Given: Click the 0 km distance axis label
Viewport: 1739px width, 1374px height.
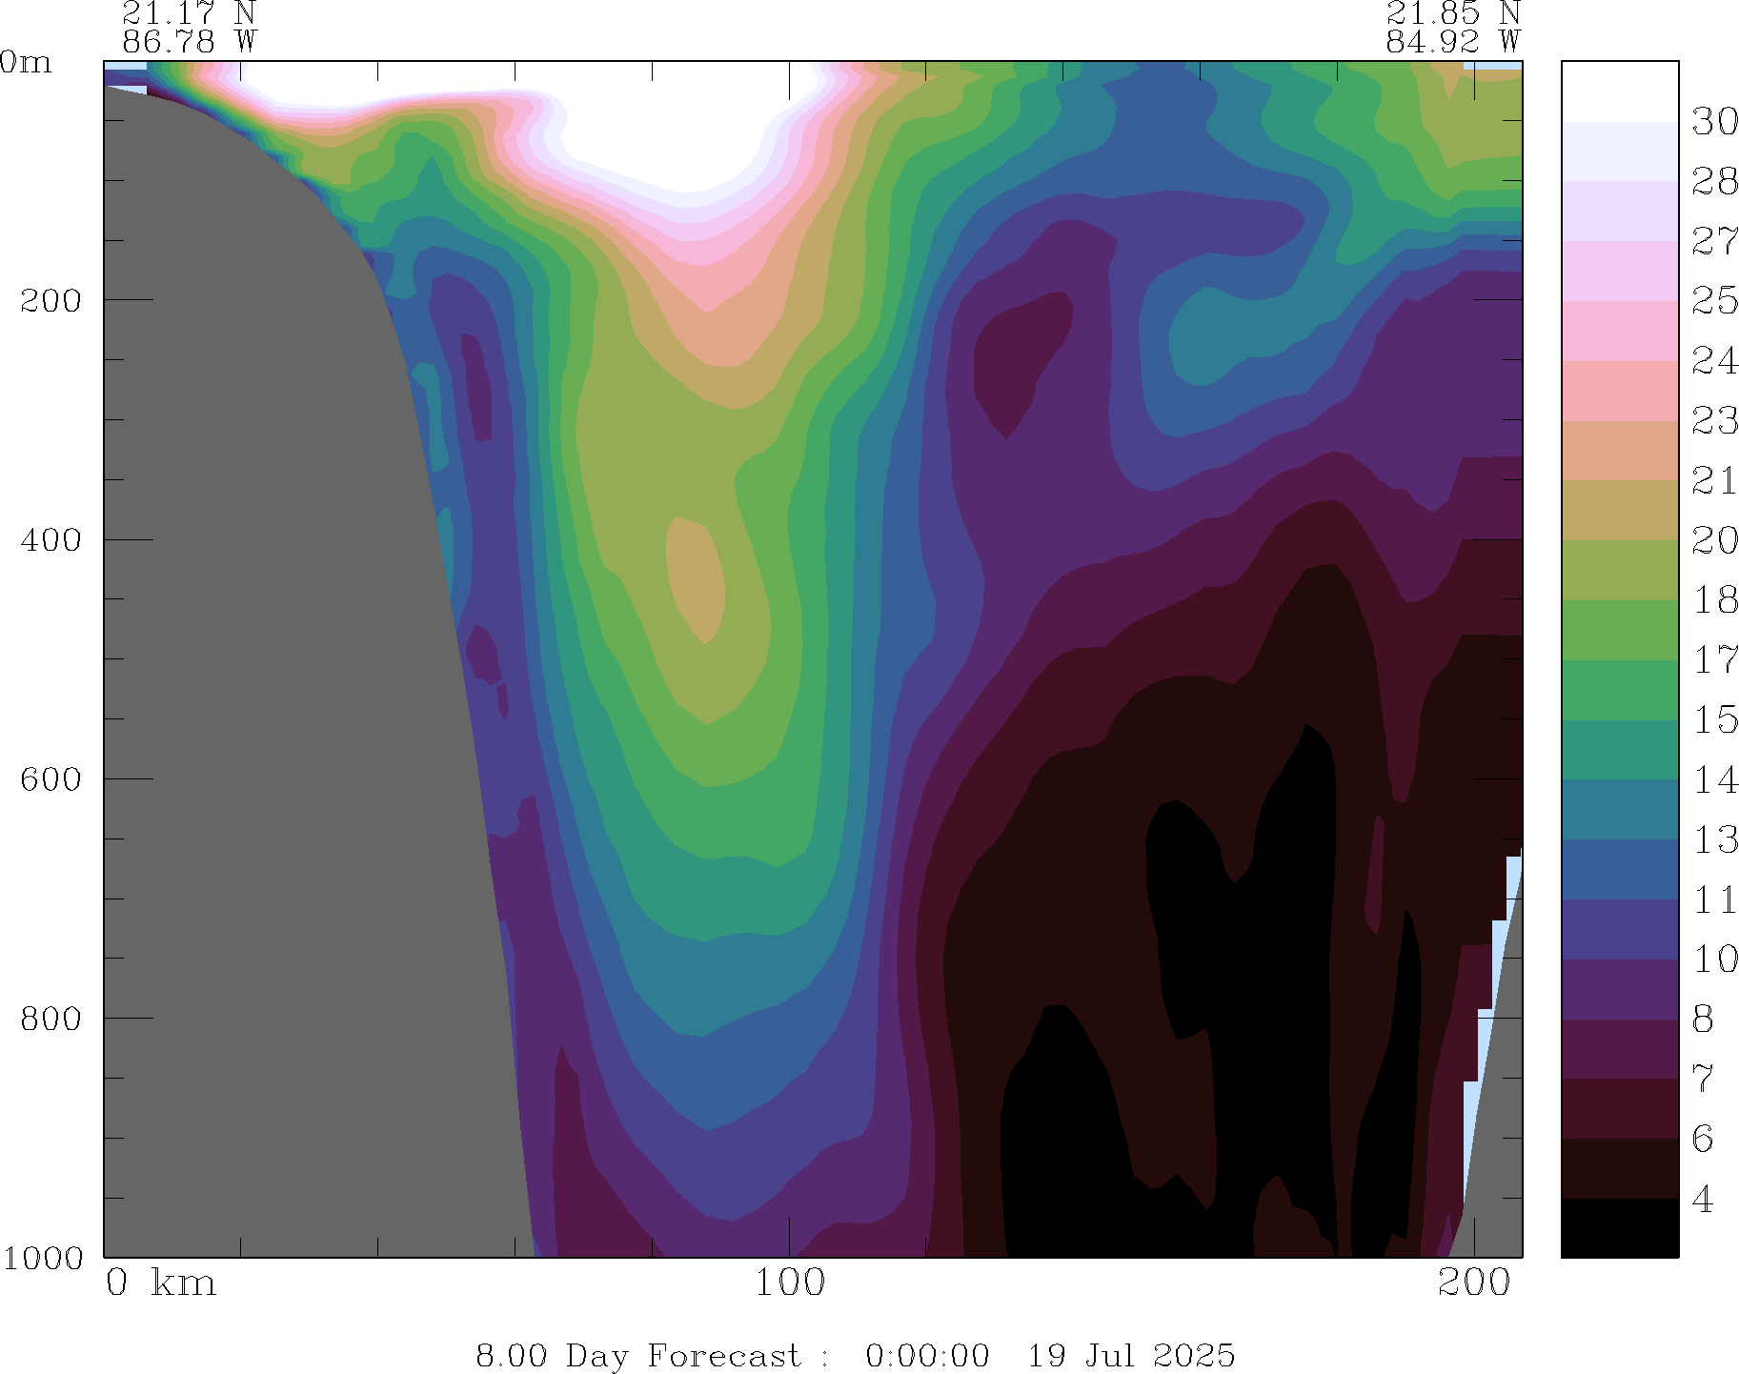Looking at the screenshot, I should [x=160, y=1283].
